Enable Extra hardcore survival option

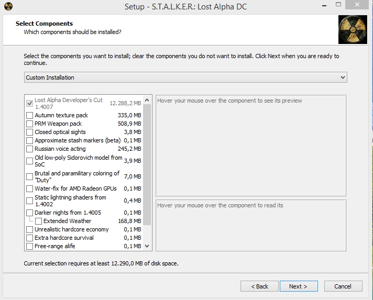[x=29, y=238]
